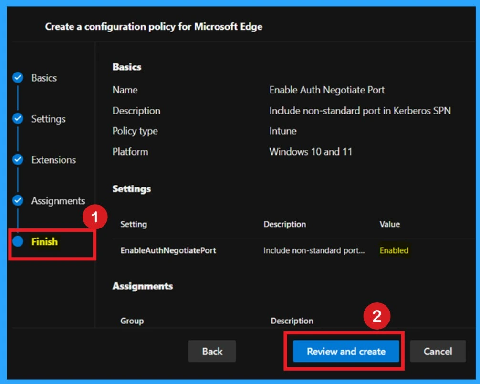Click the 'Policy type' field label
Screen dimensions: 480x384
[x=135, y=131]
